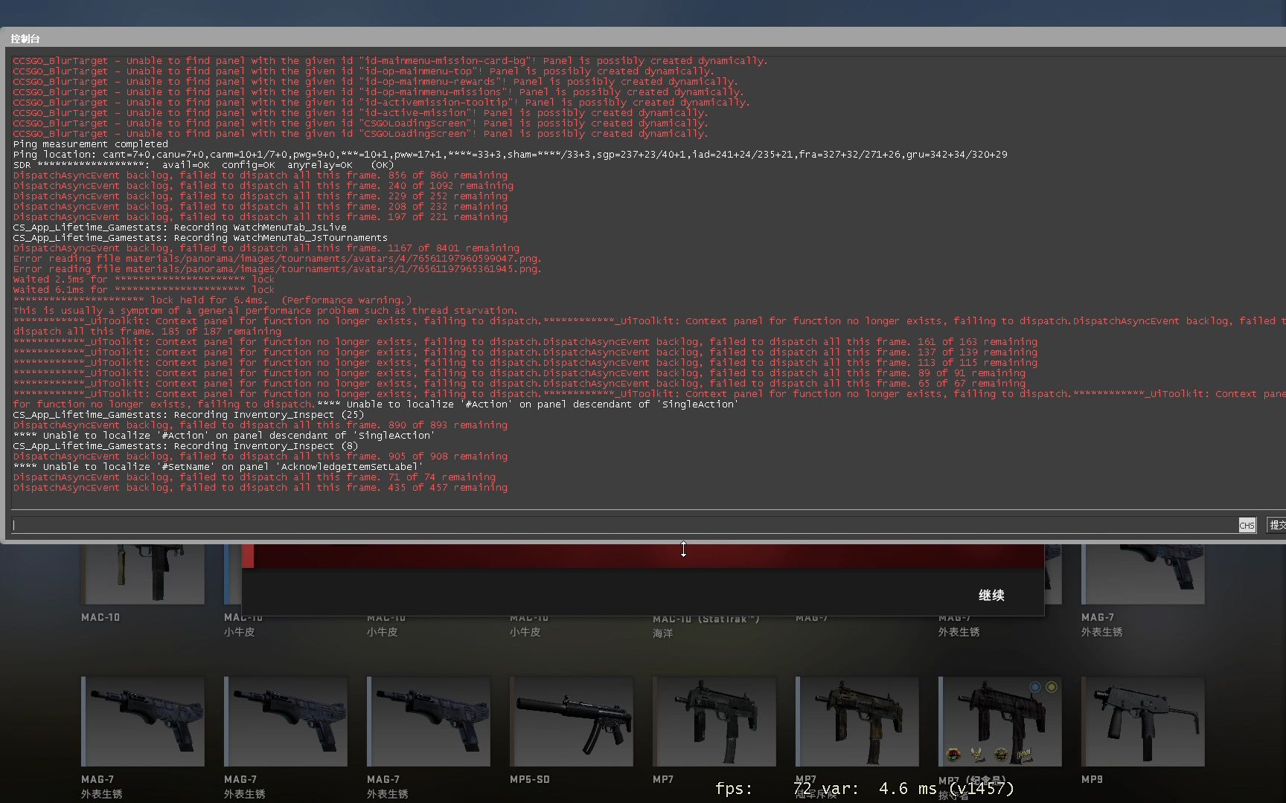Click the blue circle badge on souvenir MP7

(1035, 687)
